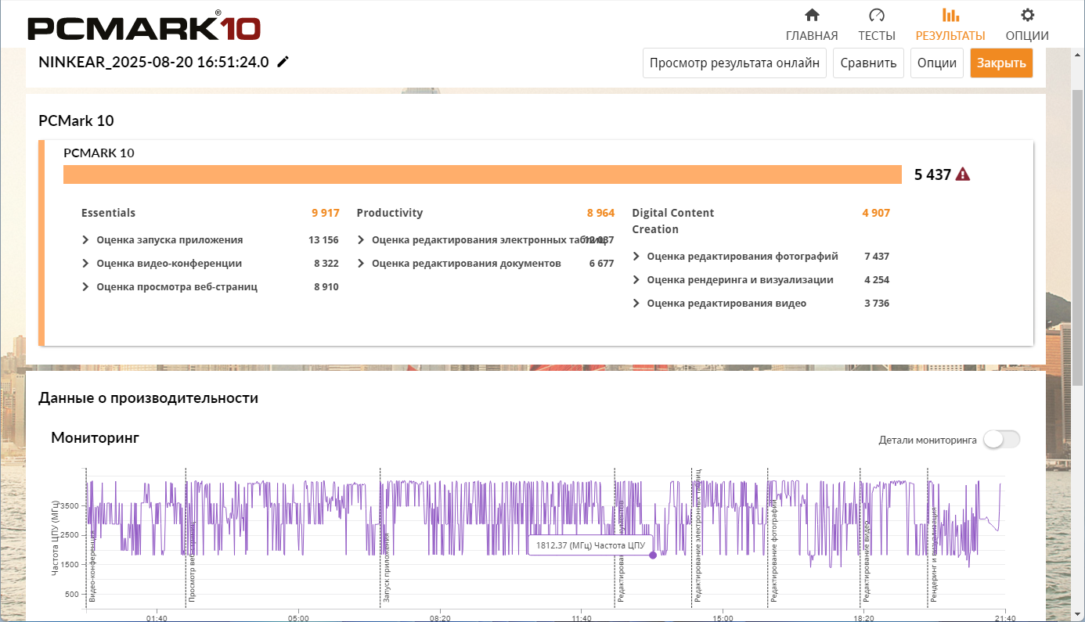This screenshot has height=622, width=1085.
Task: Click the bar chart icon above РЕЗУЛЬТАТЫ
Action: click(x=950, y=15)
